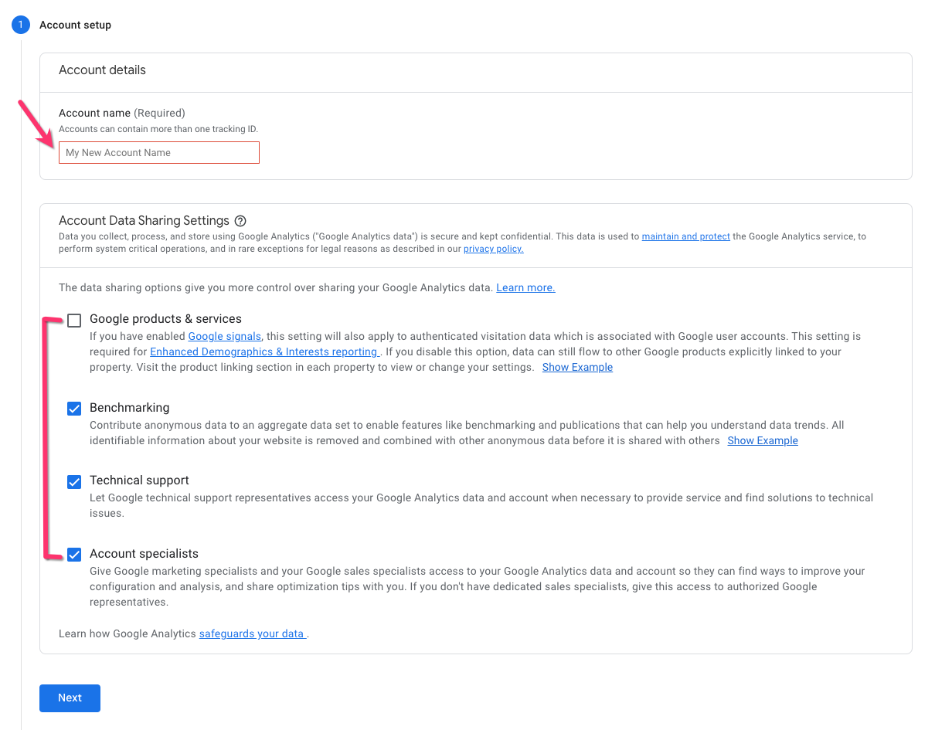The height and width of the screenshot is (730, 935).
Task: Click the Learn more link
Action: 525,287
